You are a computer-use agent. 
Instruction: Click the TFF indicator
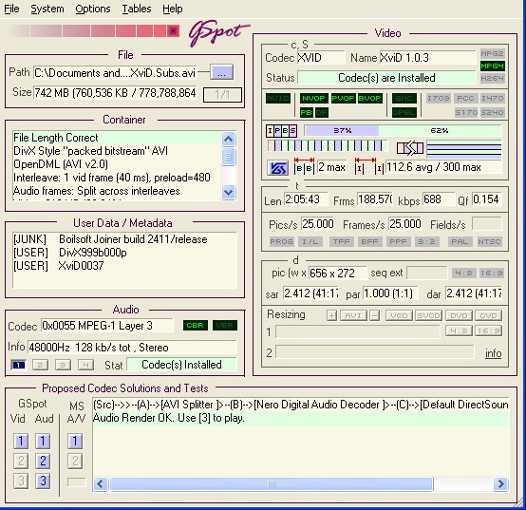coord(341,241)
